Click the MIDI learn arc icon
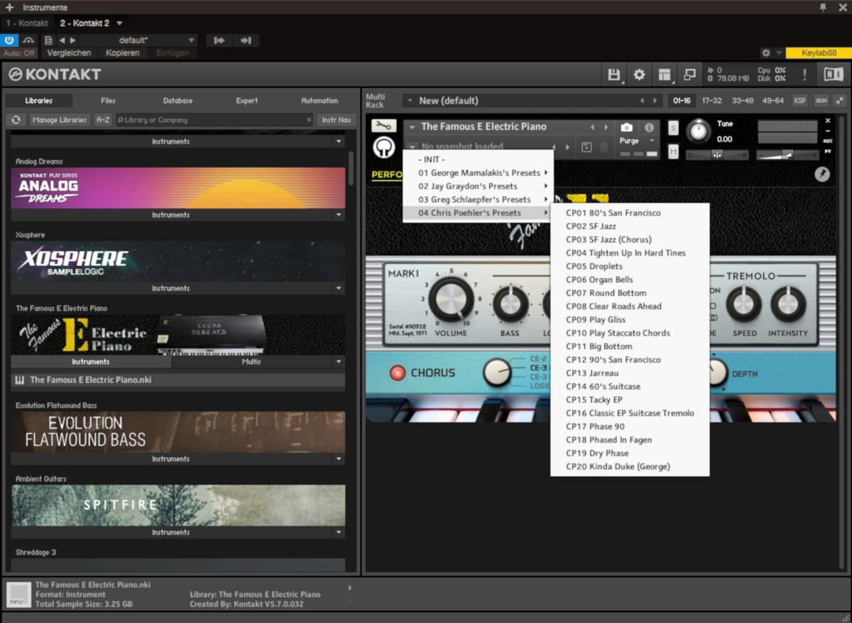 (x=29, y=40)
